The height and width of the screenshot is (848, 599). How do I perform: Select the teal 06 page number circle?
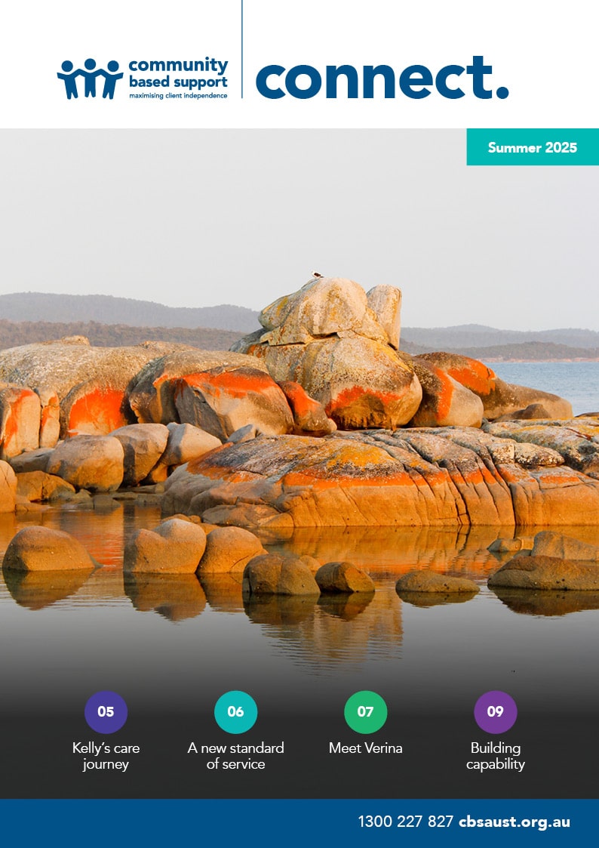point(235,712)
